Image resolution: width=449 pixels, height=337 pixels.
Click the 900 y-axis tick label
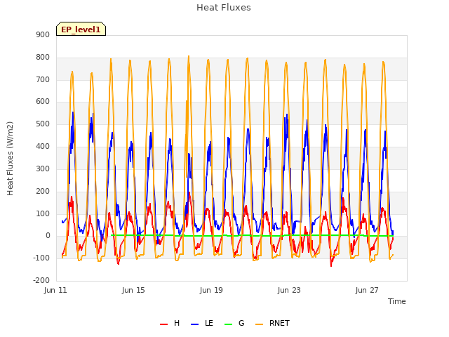coord(43,35)
